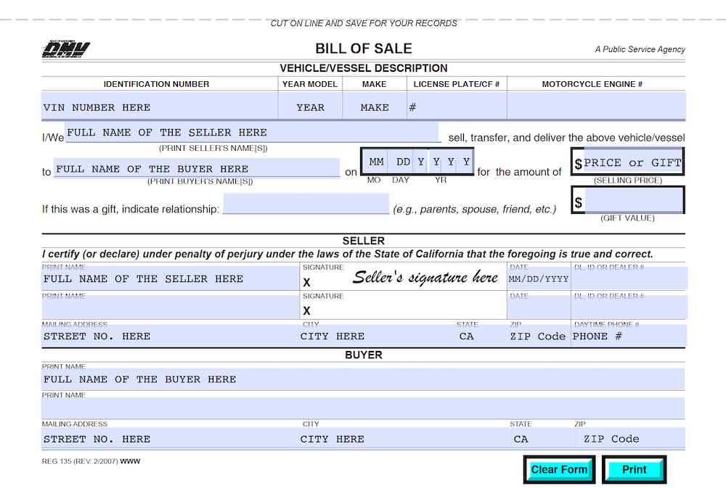
Task: Click the Print button
Action: (633, 469)
